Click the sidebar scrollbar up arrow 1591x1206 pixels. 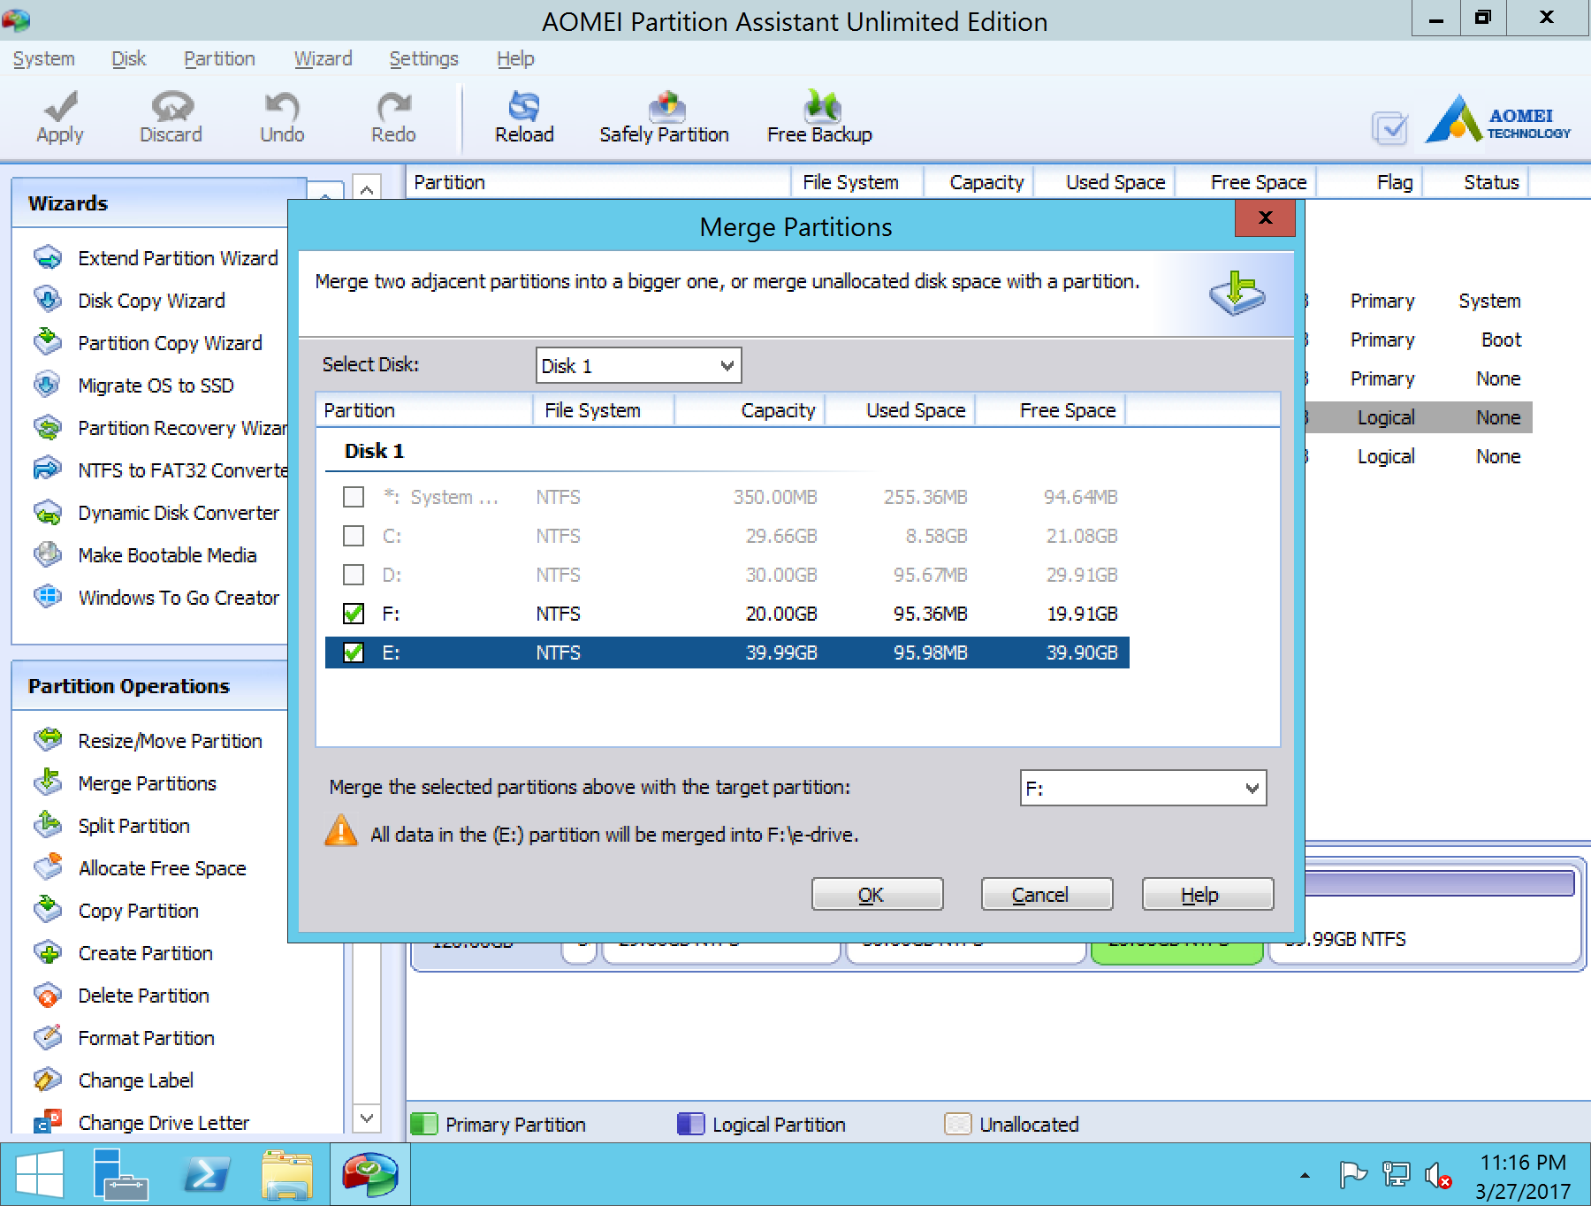coord(367,187)
